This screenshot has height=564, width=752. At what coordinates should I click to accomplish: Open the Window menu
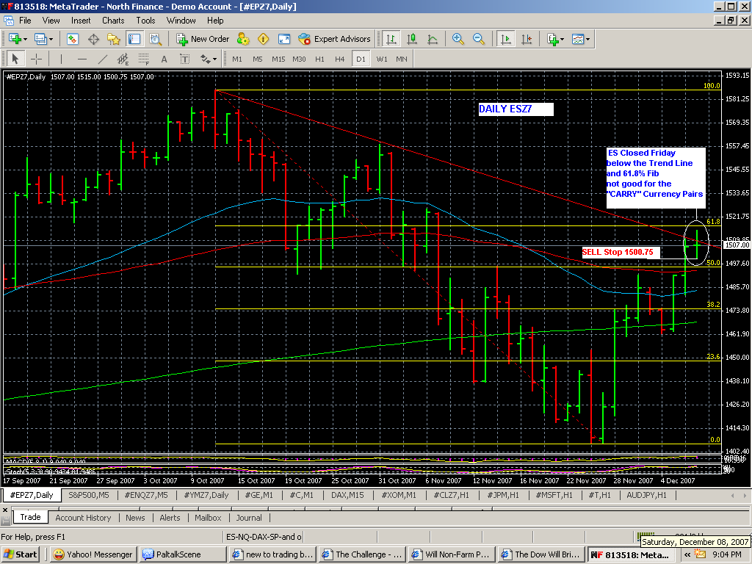181,21
